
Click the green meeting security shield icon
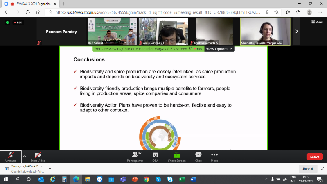(7, 22)
